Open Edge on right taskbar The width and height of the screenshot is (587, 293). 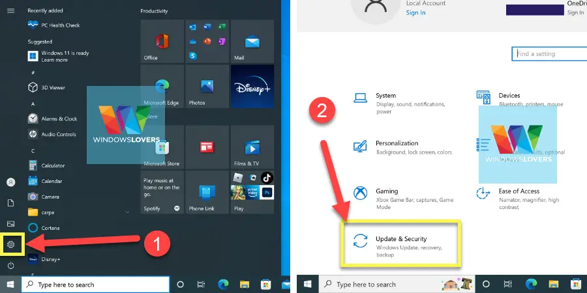pos(531,285)
